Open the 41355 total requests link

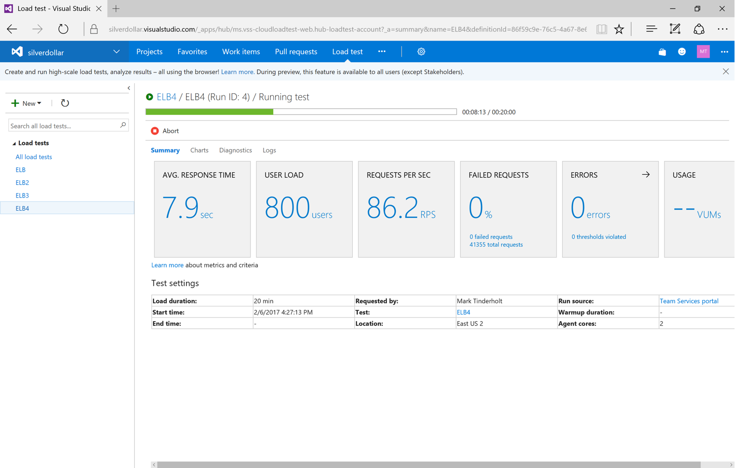tap(496, 245)
